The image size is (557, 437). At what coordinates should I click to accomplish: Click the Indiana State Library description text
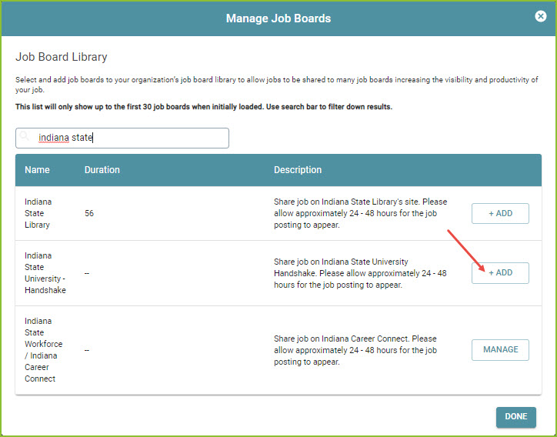tap(360, 213)
